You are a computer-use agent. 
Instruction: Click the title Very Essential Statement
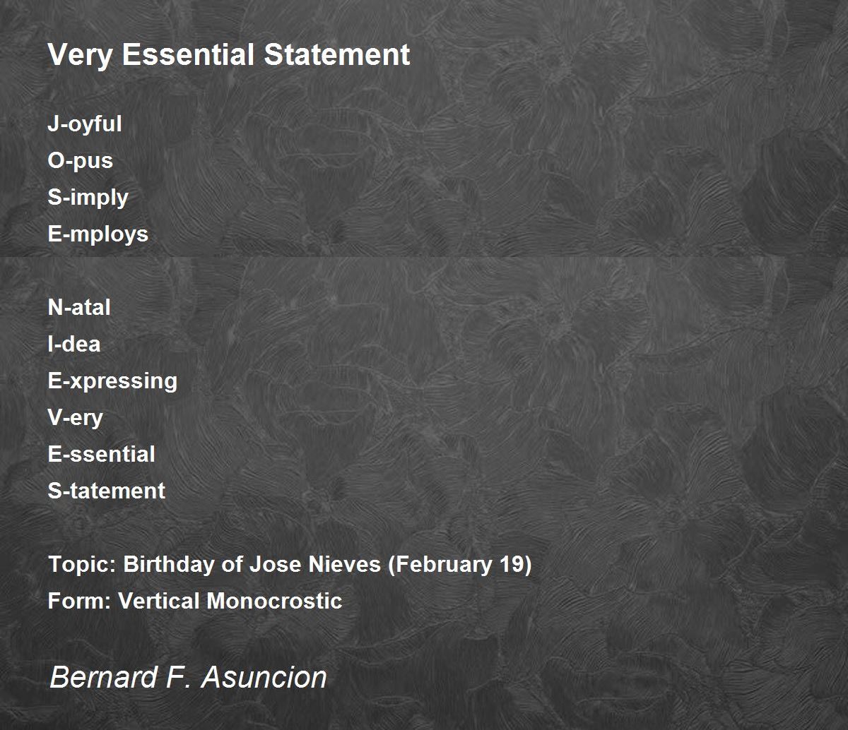tap(229, 55)
